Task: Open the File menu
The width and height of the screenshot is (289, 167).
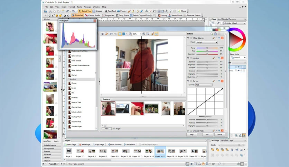Action: pos(46,7)
